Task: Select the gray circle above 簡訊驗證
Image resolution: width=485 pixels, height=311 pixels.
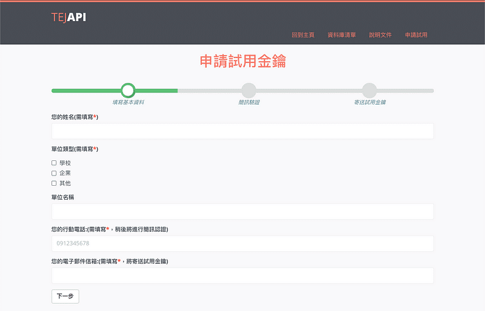Action: tap(249, 90)
